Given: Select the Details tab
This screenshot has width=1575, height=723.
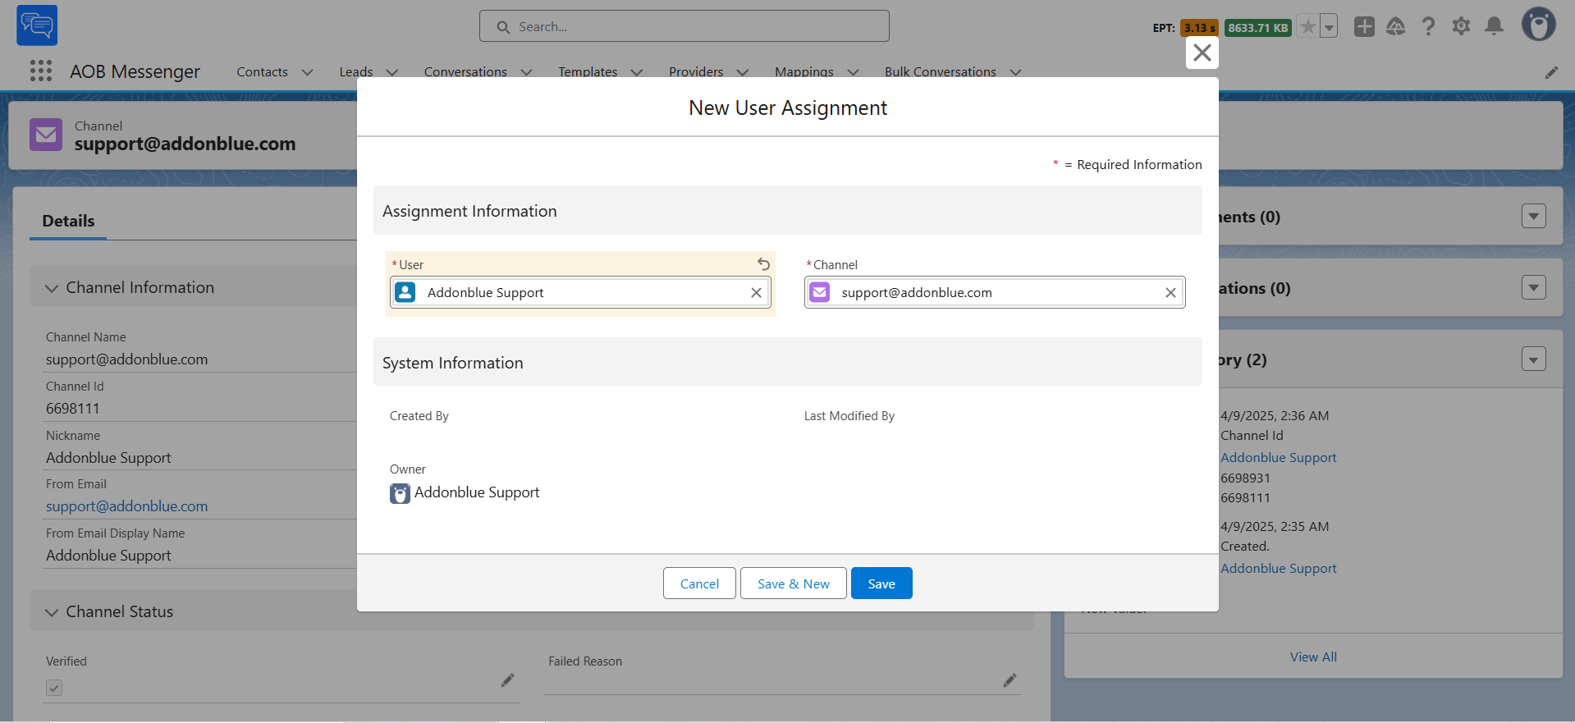Looking at the screenshot, I should coord(68,221).
